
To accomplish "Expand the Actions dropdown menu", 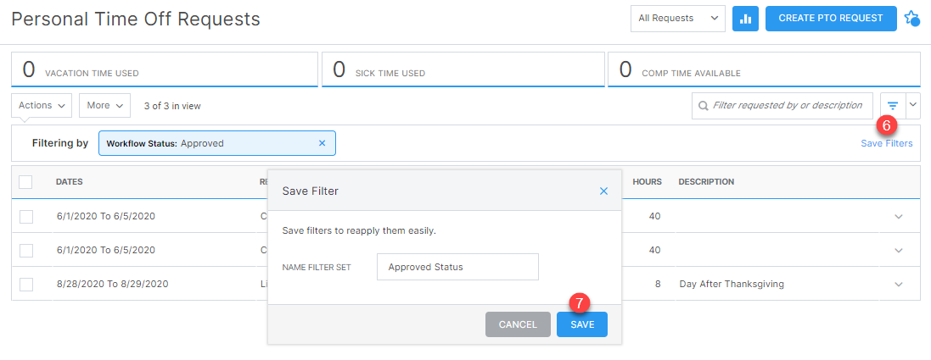I will [x=42, y=106].
